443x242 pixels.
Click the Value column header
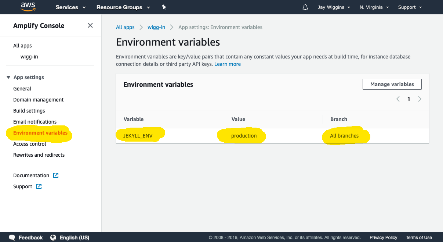[x=238, y=119]
